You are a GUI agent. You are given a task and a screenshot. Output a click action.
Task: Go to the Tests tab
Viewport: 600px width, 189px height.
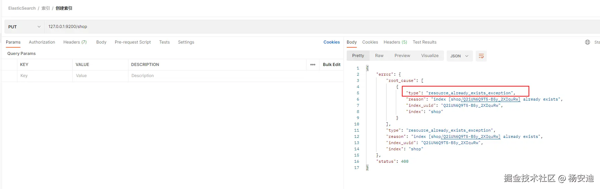pos(164,42)
